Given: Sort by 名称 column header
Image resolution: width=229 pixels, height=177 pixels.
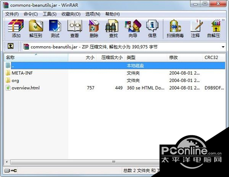Looking at the screenshot, I should pos(36,57).
